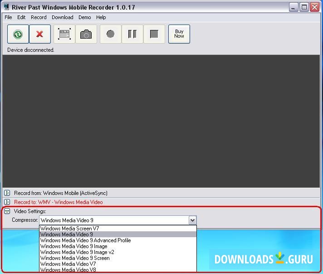Expand the Record from section arrow

[x=7, y=193]
